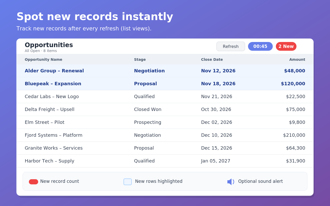This screenshot has width=330, height=206.
Task: Click the Opportunities list title
Action: pyautogui.click(x=49, y=45)
